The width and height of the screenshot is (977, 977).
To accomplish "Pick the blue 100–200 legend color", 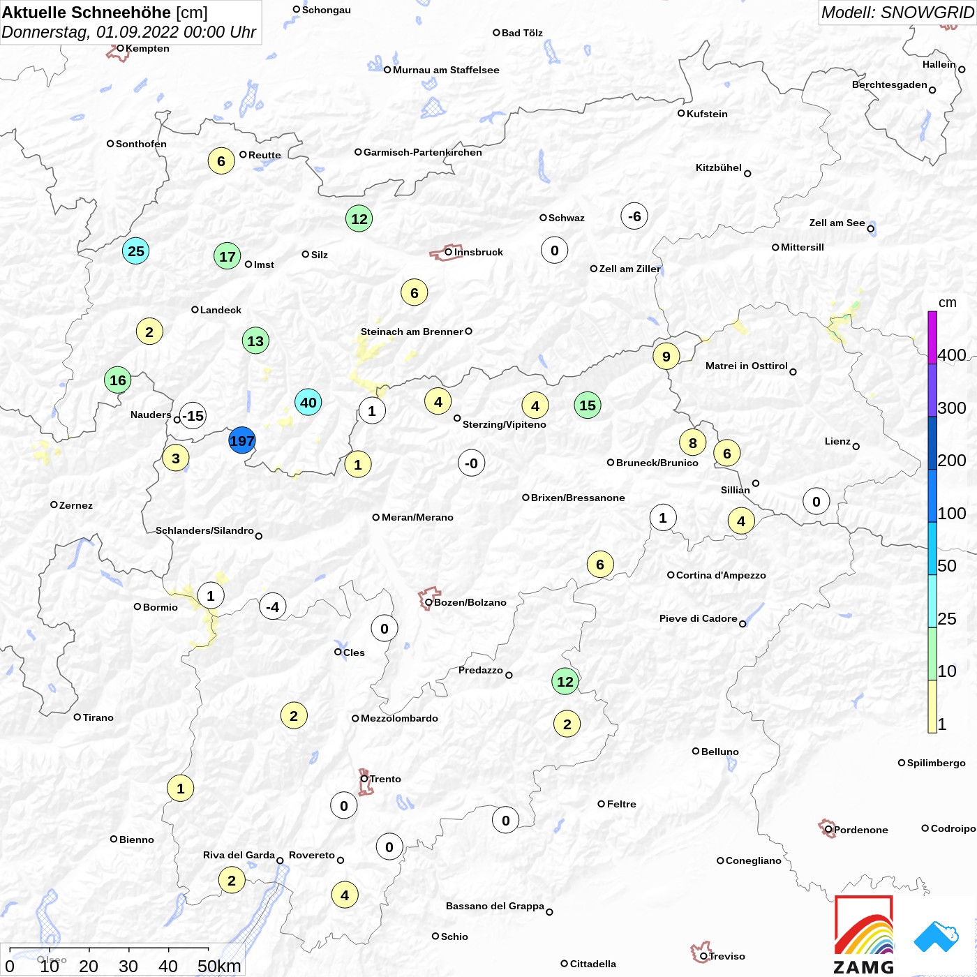I will (x=932, y=495).
